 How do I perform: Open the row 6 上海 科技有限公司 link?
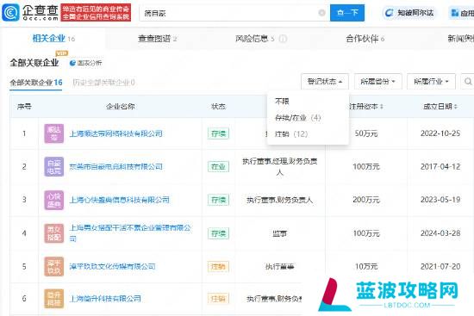click(x=105, y=299)
